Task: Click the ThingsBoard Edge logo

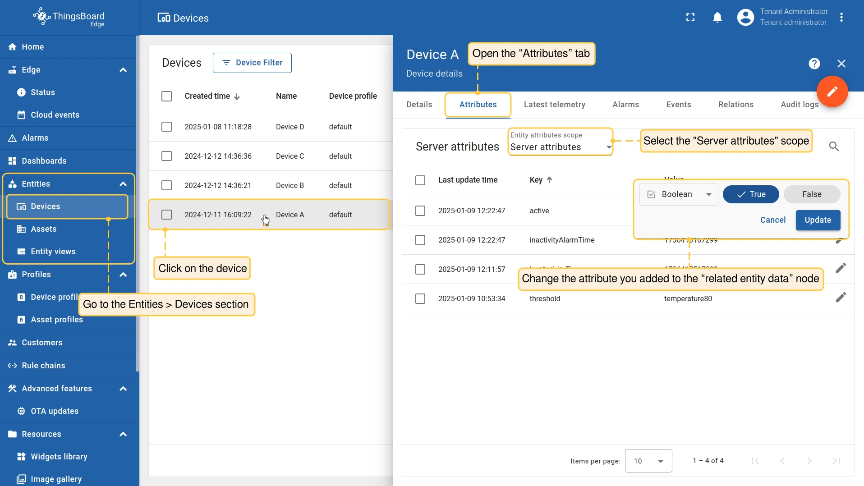Action: pos(69,18)
